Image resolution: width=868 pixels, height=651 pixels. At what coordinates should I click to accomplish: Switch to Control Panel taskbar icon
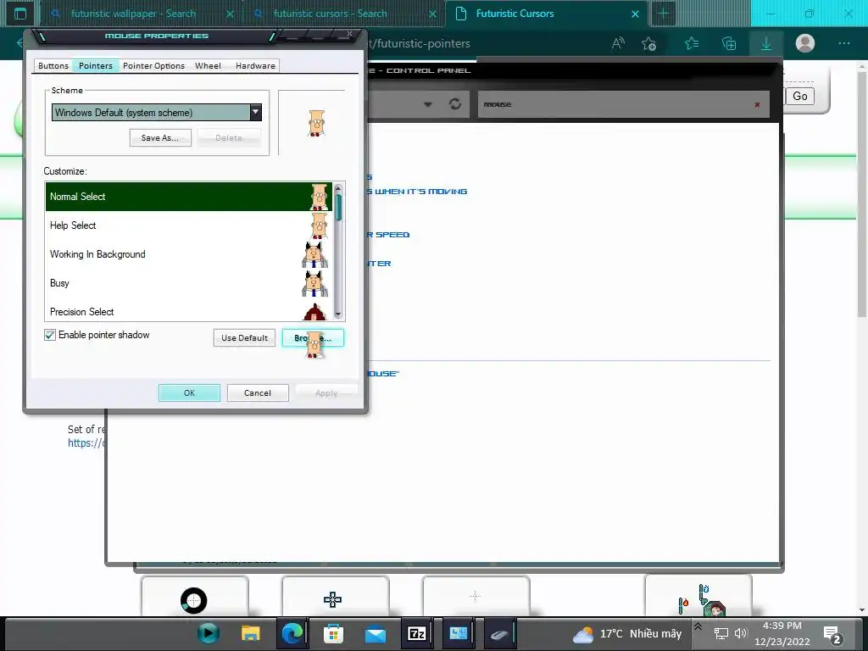(x=458, y=633)
